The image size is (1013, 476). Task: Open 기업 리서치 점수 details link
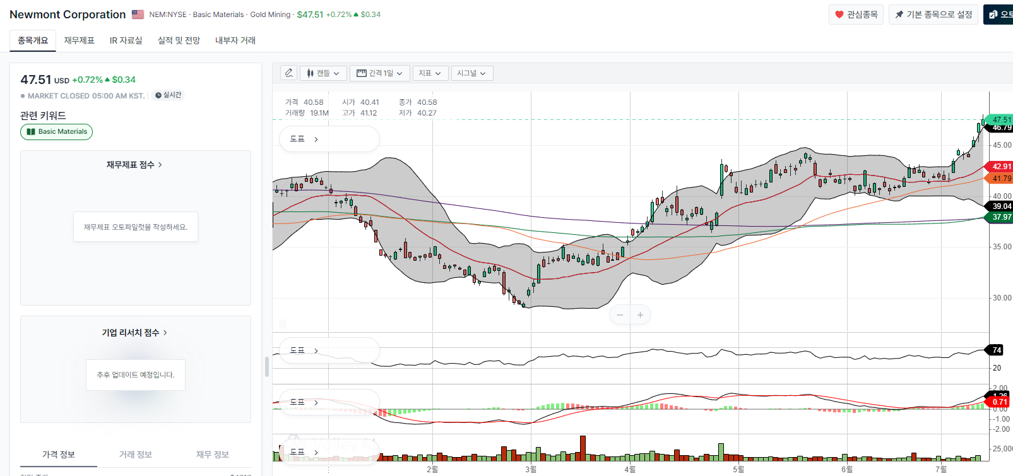(134, 333)
